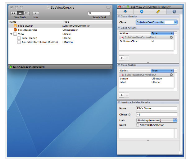Click the search magnifier icon

[90, 13]
